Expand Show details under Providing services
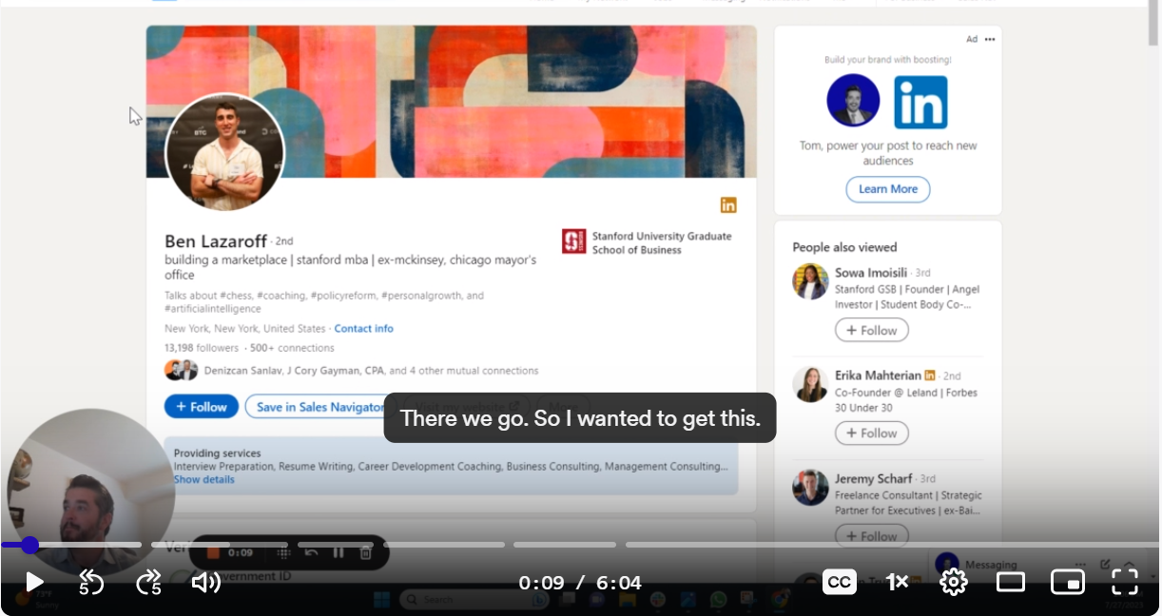Screen dimensions: 1162x616 (x=203, y=480)
